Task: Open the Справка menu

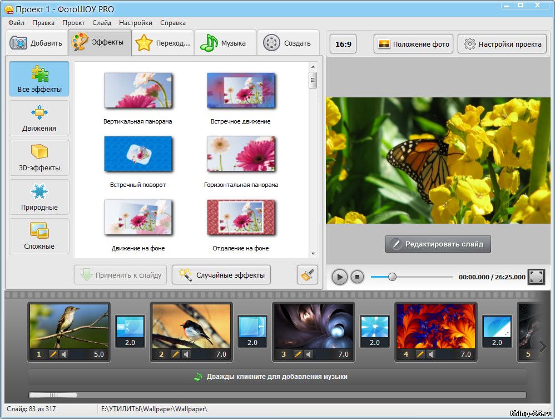Action: pyautogui.click(x=173, y=23)
